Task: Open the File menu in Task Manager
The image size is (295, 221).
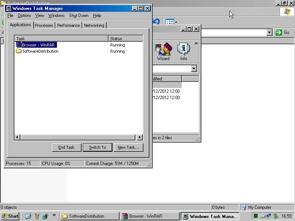Action: tap(10, 15)
